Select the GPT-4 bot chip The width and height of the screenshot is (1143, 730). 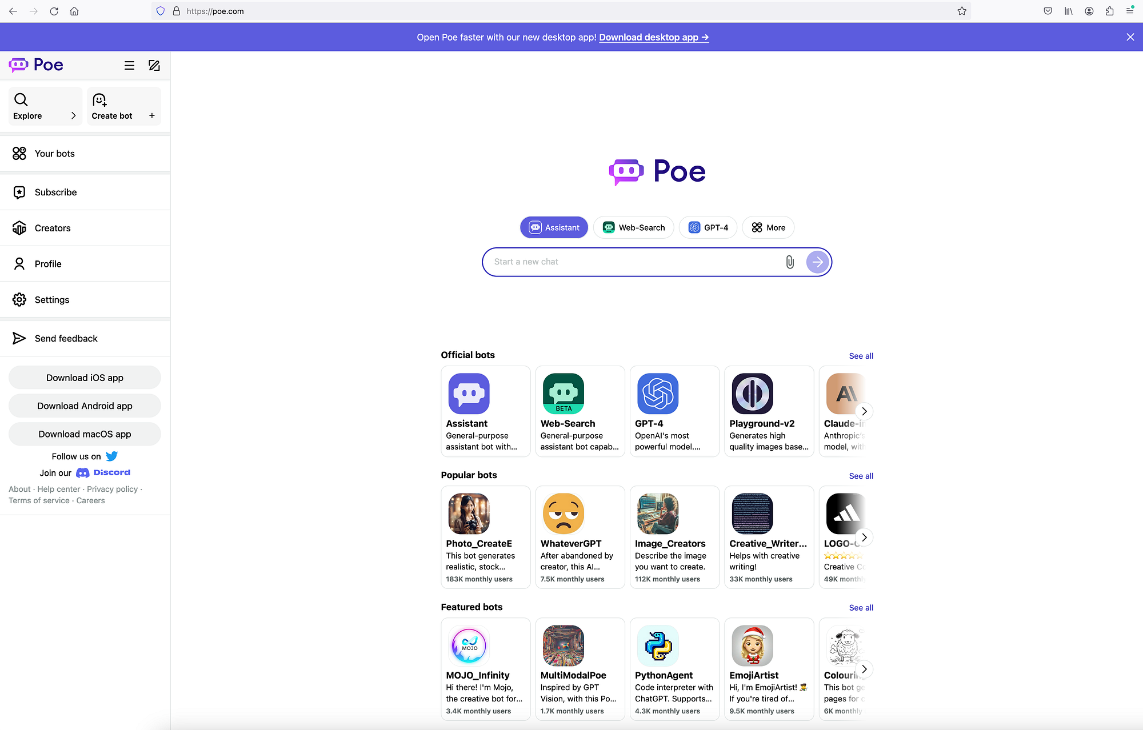coord(708,227)
